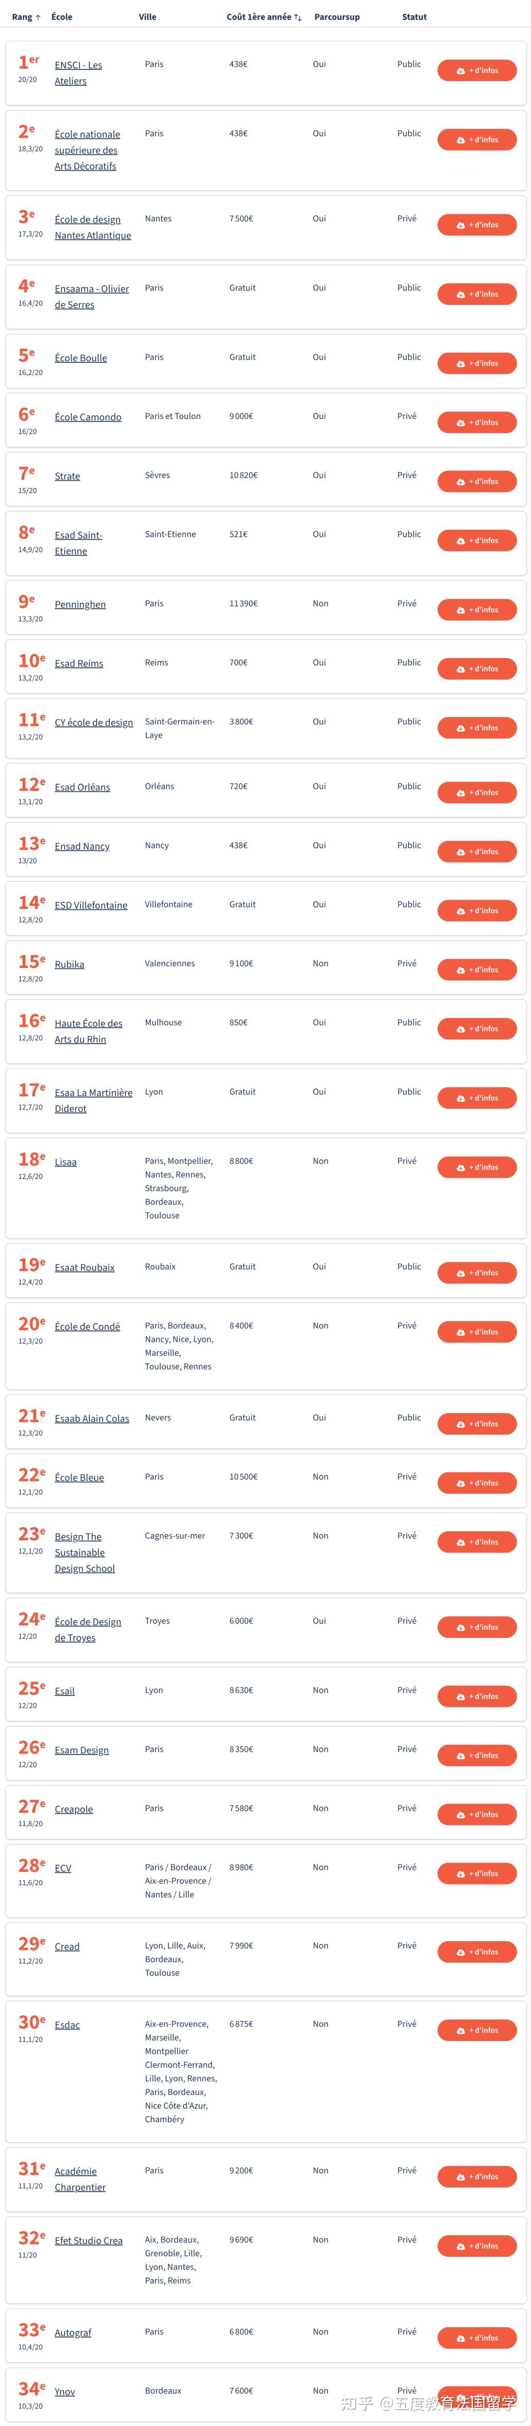Open the École Camondo school link
This screenshot has width=531, height=2426.
[87, 417]
